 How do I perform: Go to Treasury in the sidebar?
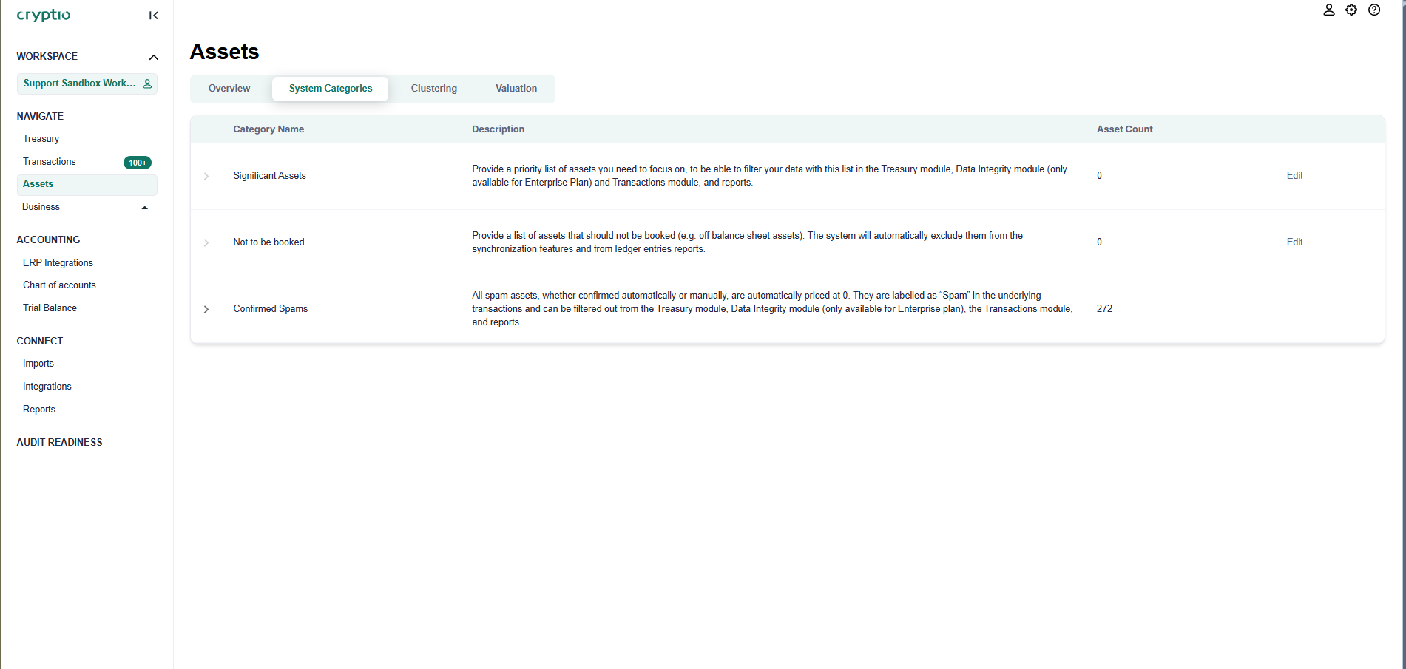(x=41, y=139)
